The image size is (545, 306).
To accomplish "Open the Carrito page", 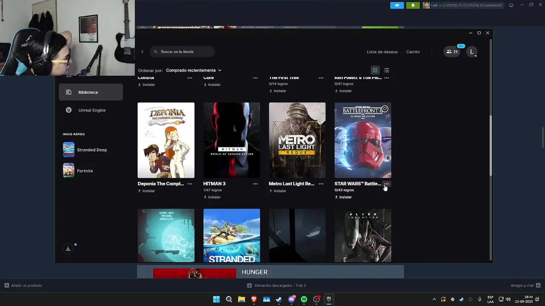I will tap(413, 52).
